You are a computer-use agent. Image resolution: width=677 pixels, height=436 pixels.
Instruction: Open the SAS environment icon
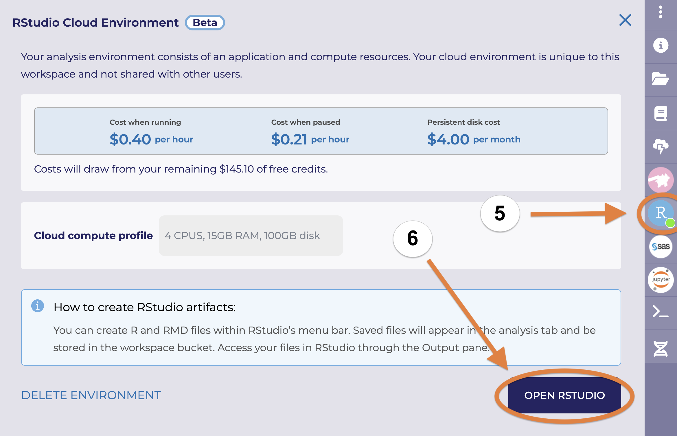click(661, 246)
